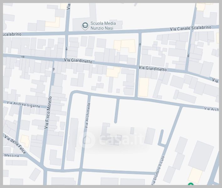Click the Messina label at left edge
Viewport: 222px width, 188px height.
click(x=11, y=155)
